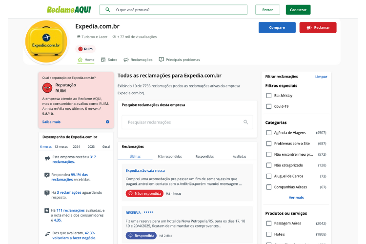Check the Não categorizado category
Viewport: 366px width, 244px height.
[x=269, y=165]
